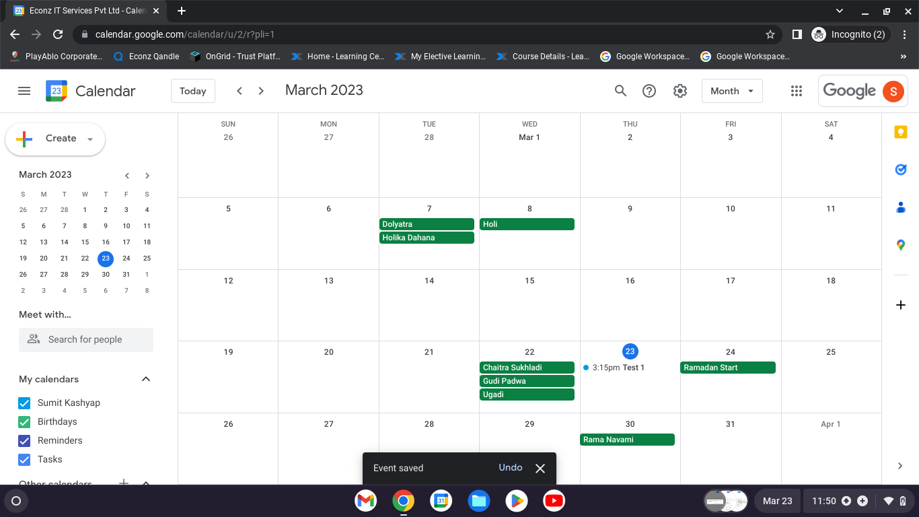The image size is (919, 517).
Task: Open Course Details bookmark
Action: click(x=543, y=57)
